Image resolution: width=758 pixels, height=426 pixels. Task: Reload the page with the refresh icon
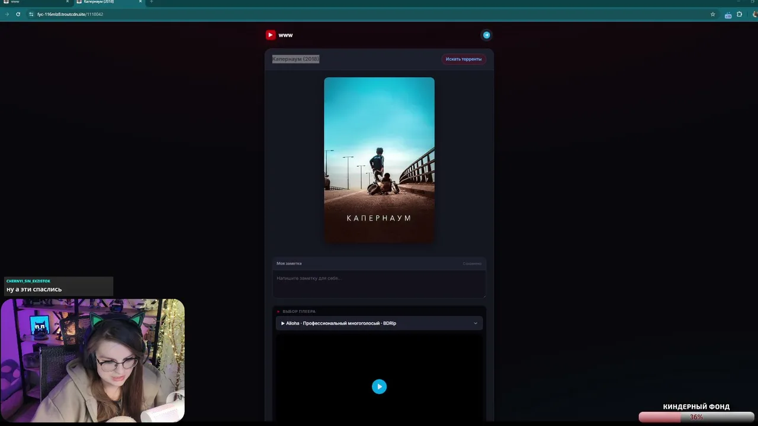pos(18,14)
